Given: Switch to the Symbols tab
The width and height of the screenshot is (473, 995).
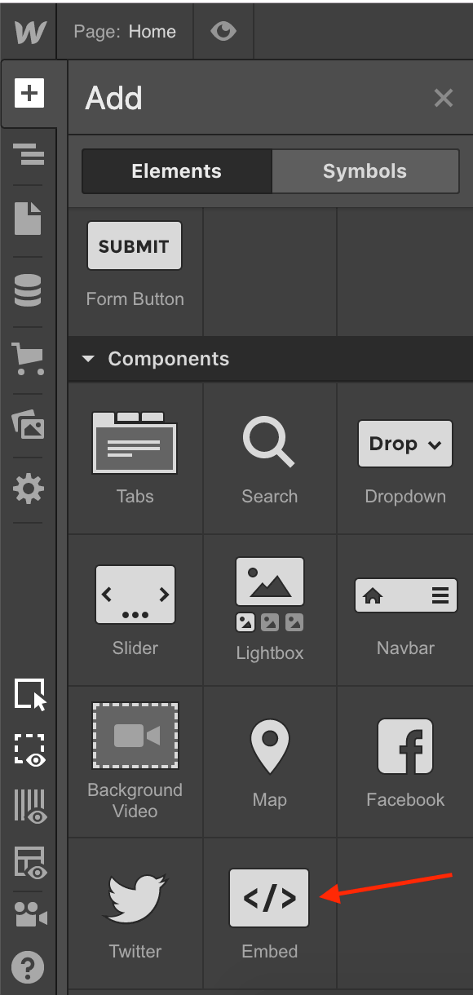Looking at the screenshot, I should pos(365,171).
